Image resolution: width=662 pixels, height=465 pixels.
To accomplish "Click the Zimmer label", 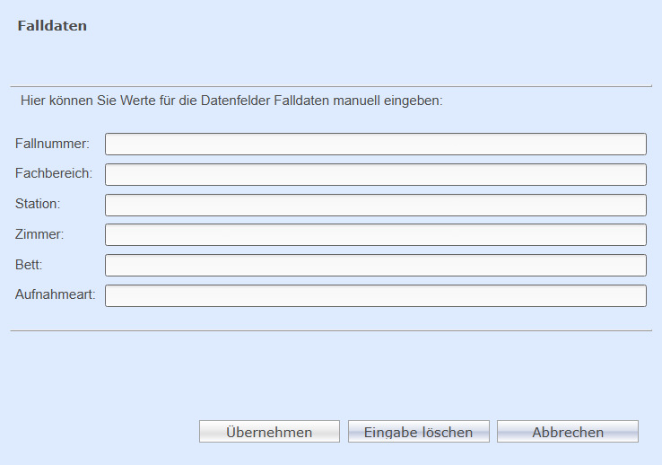I will (x=39, y=234).
